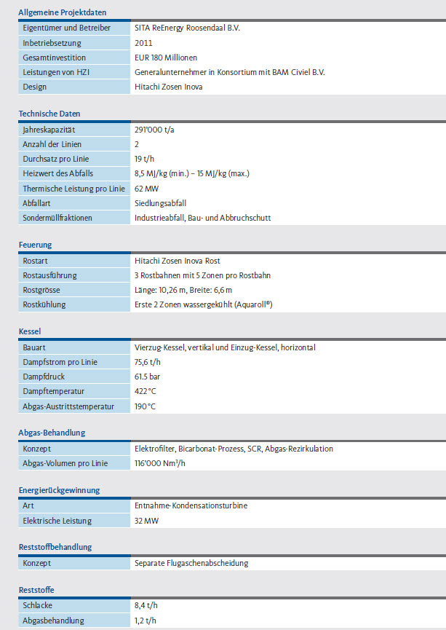Select the '61.5 bar' steam pressure value
446x630 pixels.
click(x=149, y=377)
